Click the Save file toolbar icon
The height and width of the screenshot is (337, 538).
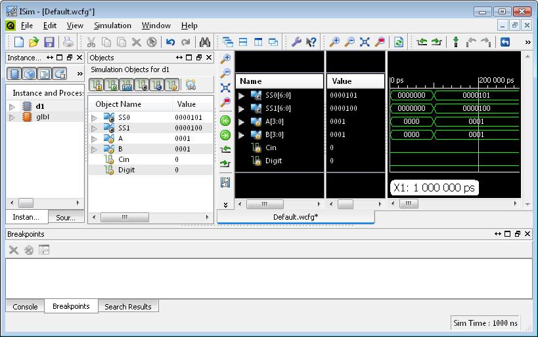click(x=49, y=42)
